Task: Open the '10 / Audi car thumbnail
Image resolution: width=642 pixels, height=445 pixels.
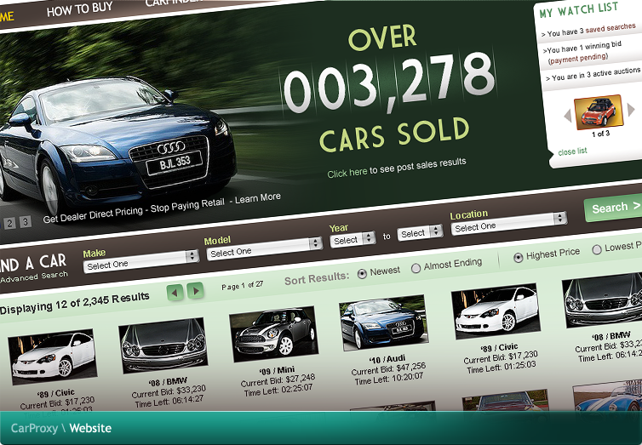Action: 384,322
